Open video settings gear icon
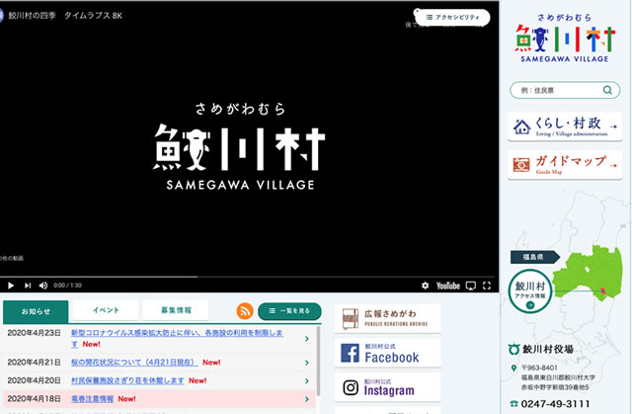 (425, 286)
